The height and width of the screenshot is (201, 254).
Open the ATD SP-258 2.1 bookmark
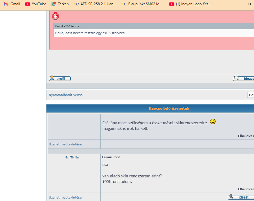coord(96,4)
